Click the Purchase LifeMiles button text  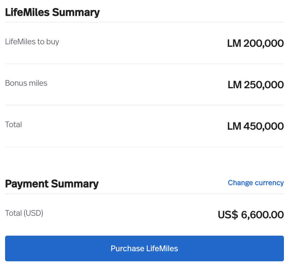pos(144,249)
